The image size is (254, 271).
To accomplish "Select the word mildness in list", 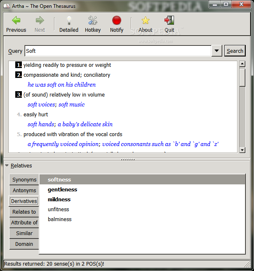I will coord(59,200).
